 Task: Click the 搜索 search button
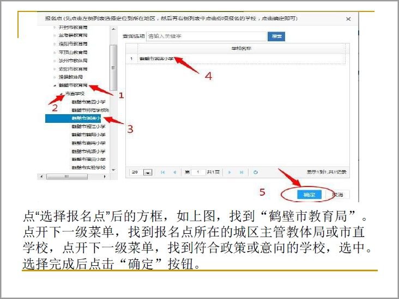[276, 36]
